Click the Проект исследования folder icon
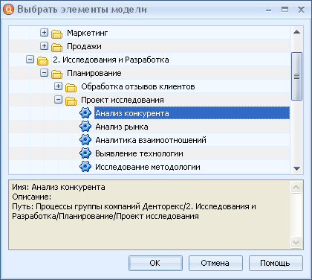 (x=71, y=101)
